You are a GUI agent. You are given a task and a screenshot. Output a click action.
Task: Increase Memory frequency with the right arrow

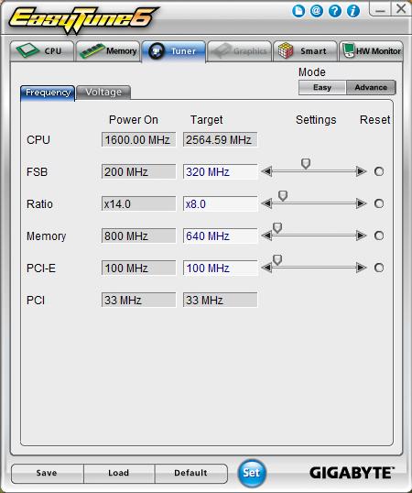click(x=362, y=236)
